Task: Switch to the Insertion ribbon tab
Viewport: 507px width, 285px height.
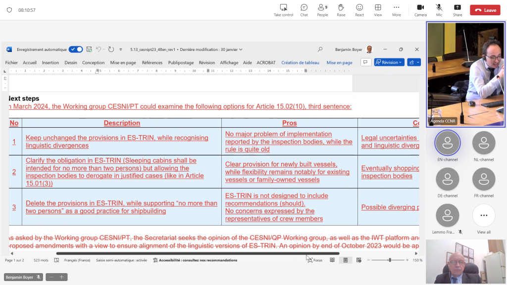Action: [51, 63]
